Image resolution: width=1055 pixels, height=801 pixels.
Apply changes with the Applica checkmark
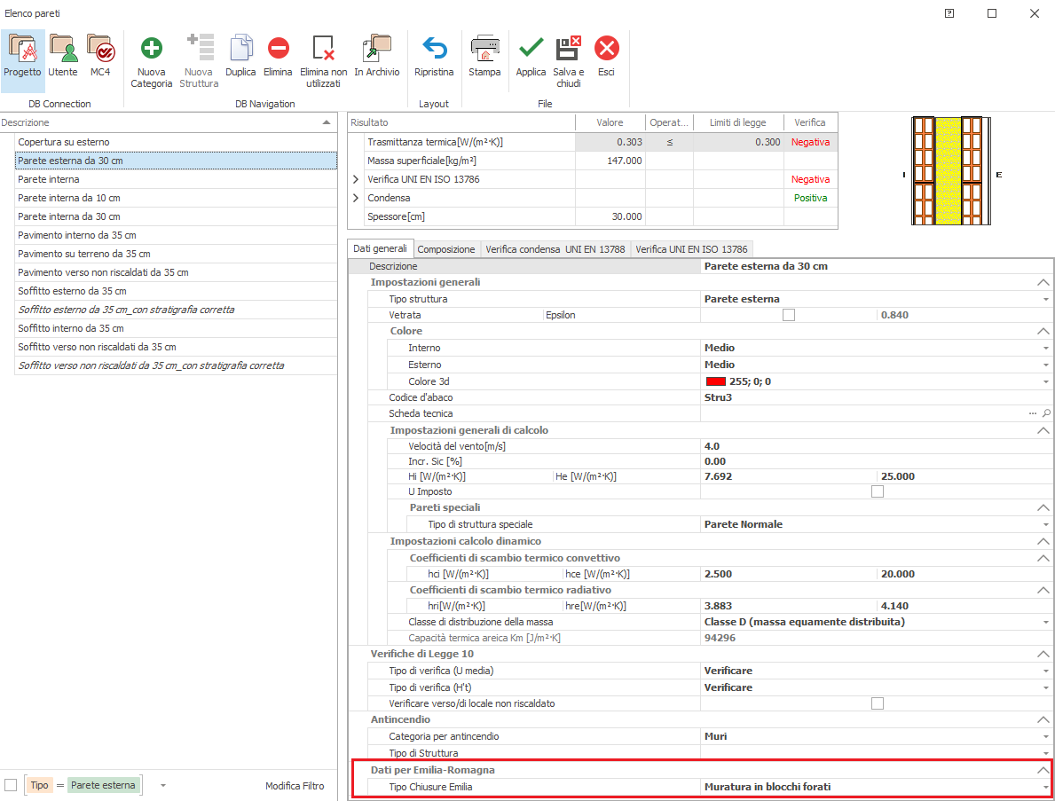click(531, 50)
